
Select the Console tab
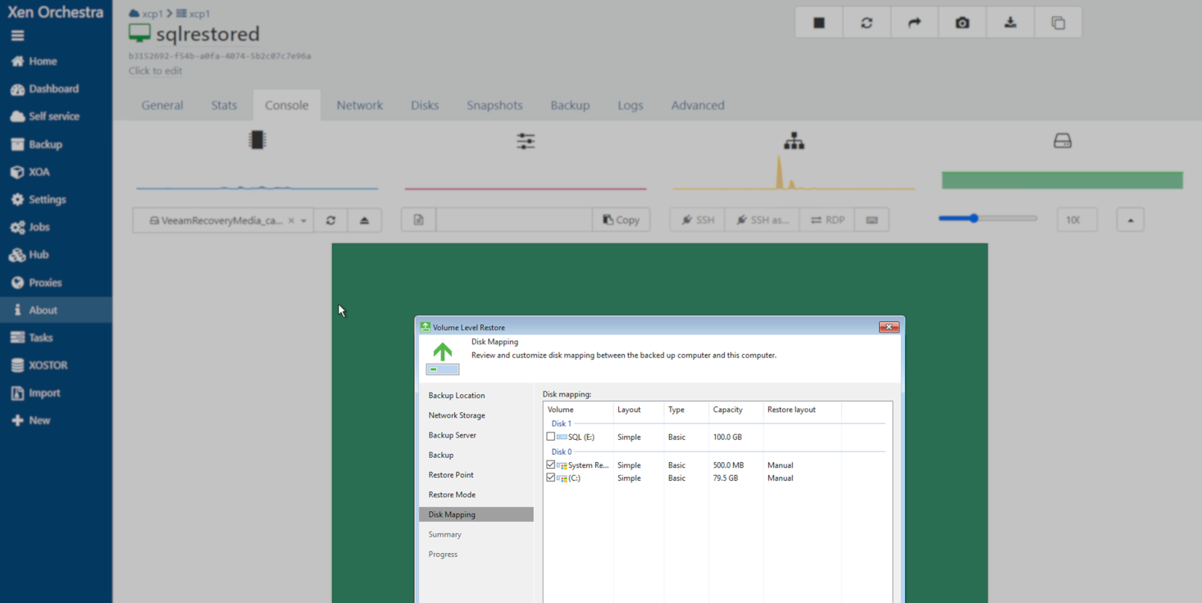[287, 106]
